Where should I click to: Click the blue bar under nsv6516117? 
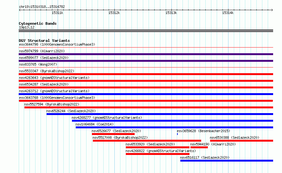[x=227, y=161]
